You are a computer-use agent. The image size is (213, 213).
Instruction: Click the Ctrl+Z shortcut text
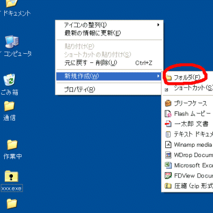pos(144,63)
